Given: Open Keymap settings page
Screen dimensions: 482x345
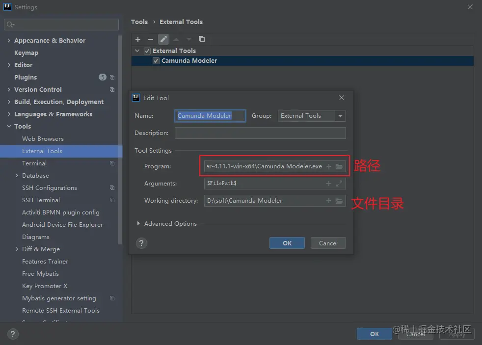Looking at the screenshot, I should [x=26, y=53].
